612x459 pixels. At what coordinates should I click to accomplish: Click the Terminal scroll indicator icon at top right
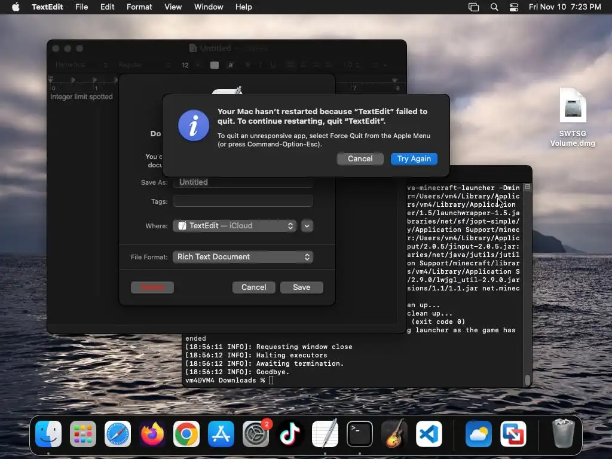(528, 187)
